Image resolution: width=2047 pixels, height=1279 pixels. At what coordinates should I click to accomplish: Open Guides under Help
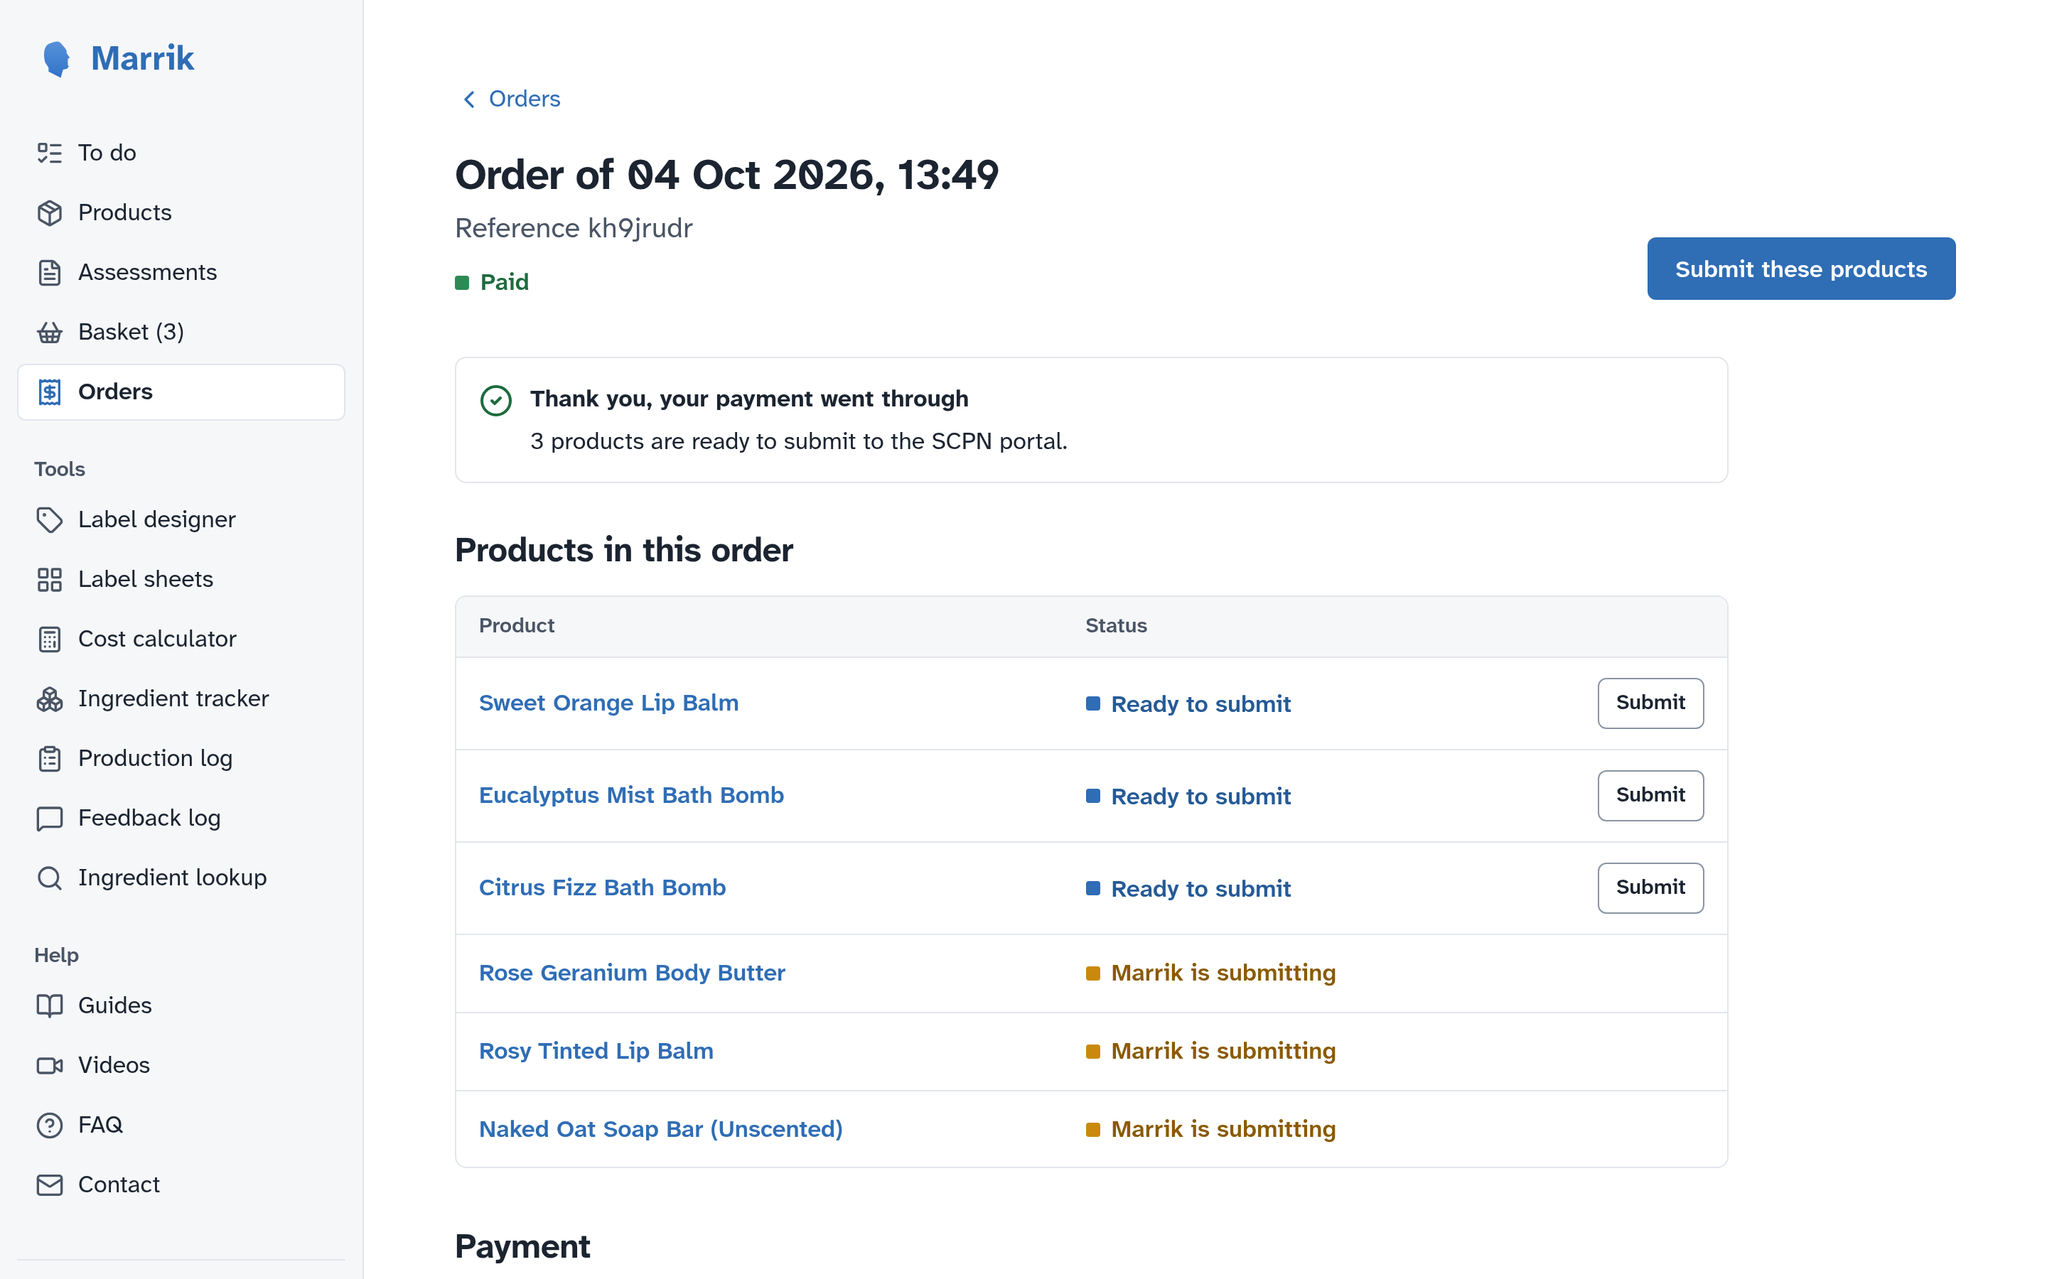[181, 1005]
